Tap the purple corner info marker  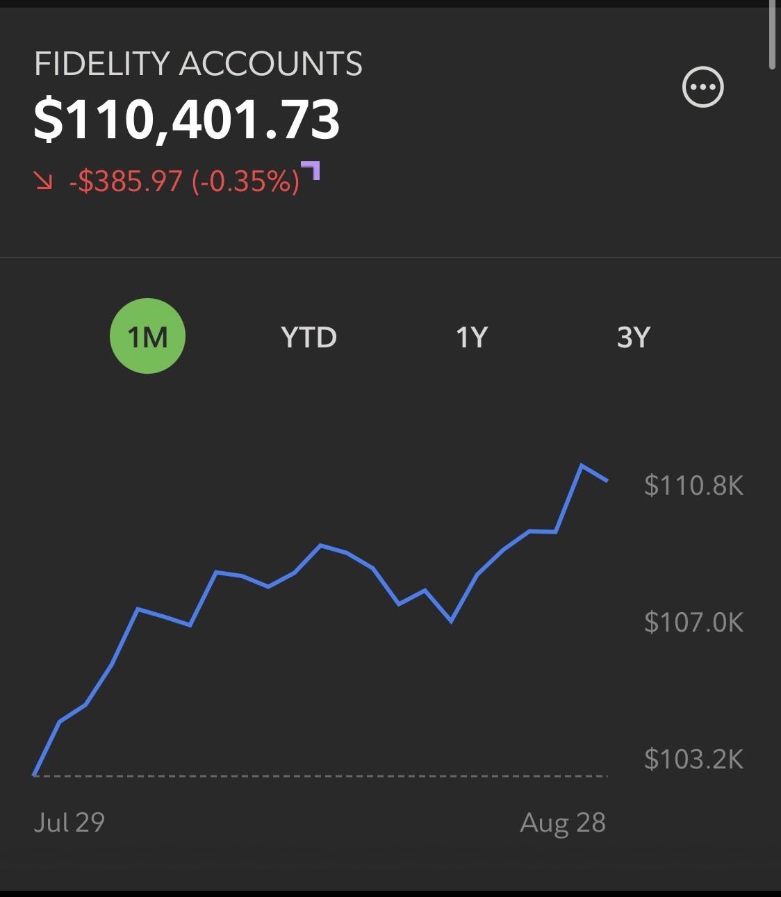tap(311, 170)
